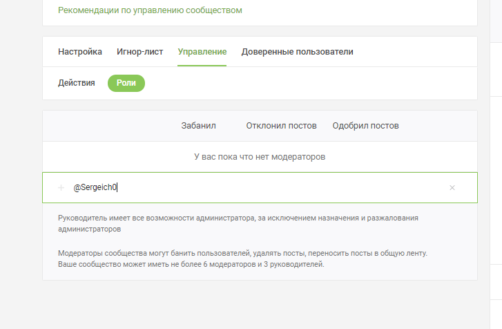Click the green underline under Управление
This screenshot has height=329, width=502.
(x=202, y=66)
